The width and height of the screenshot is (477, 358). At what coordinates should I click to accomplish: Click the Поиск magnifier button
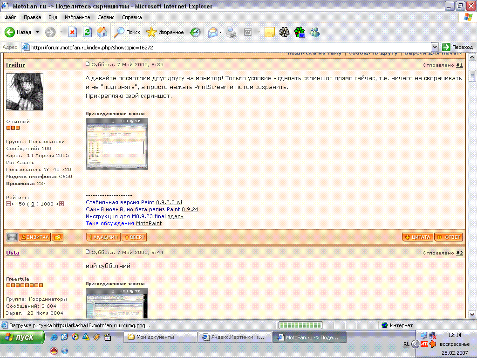127,32
